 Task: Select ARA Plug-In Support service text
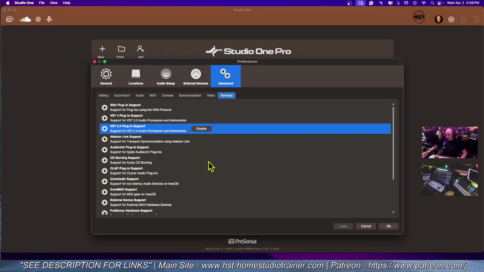[141, 108]
